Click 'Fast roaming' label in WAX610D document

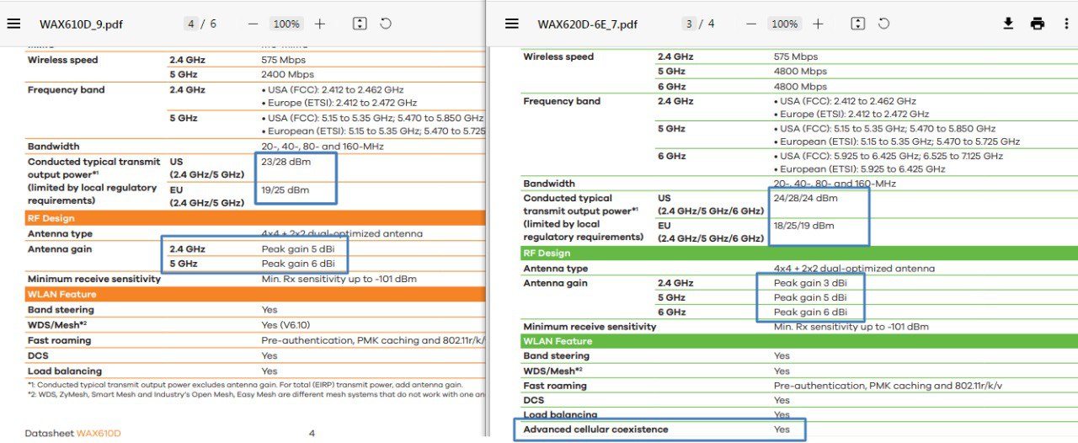coord(59,340)
